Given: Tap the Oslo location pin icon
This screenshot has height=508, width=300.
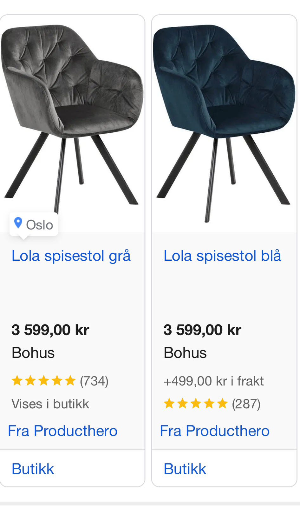Looking at the screenshot, I should point(18,223).
